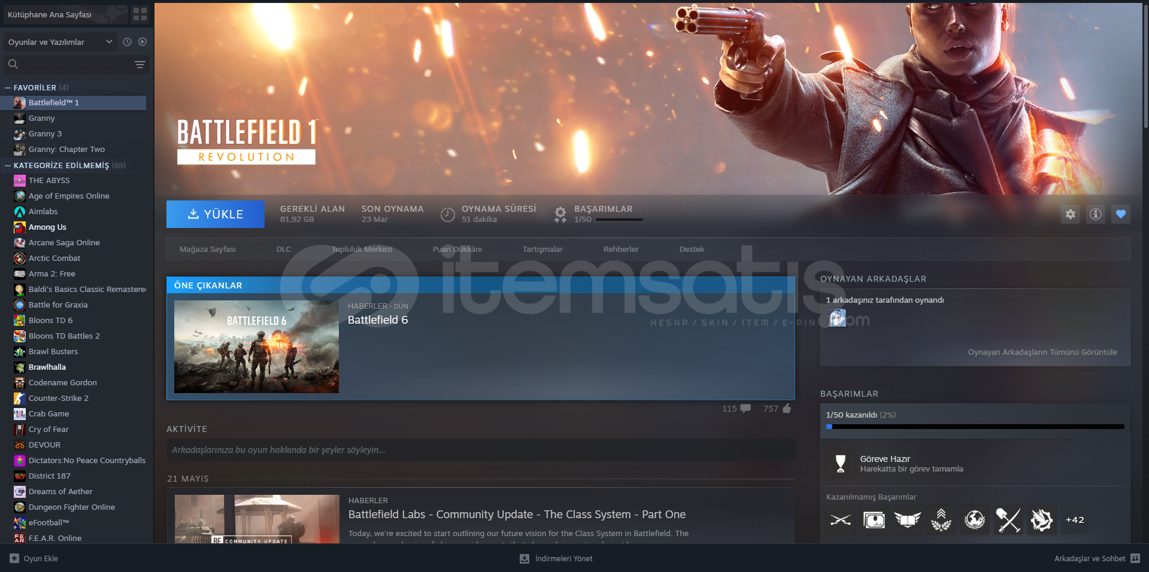Switch library to grid view icon
Viewport: 1149px width, 572px height.
tap(140, 14)
